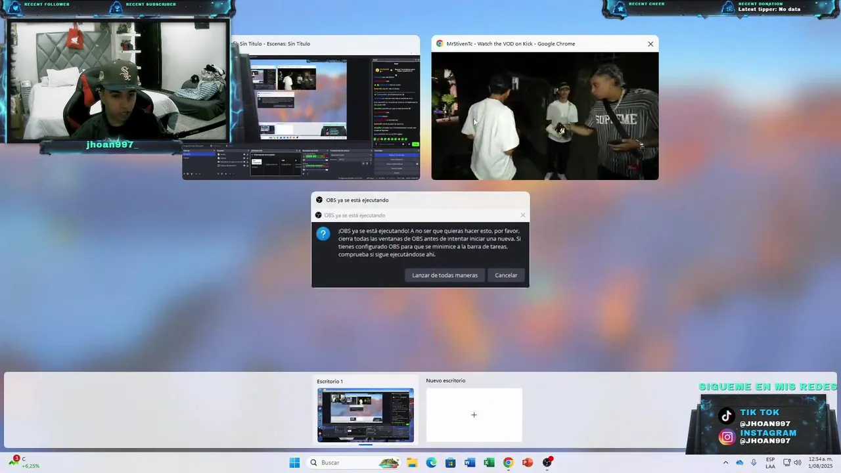Click the Buscar taskbar search box
The width and height of the screenshot is (841, 473).
point(354,462)
